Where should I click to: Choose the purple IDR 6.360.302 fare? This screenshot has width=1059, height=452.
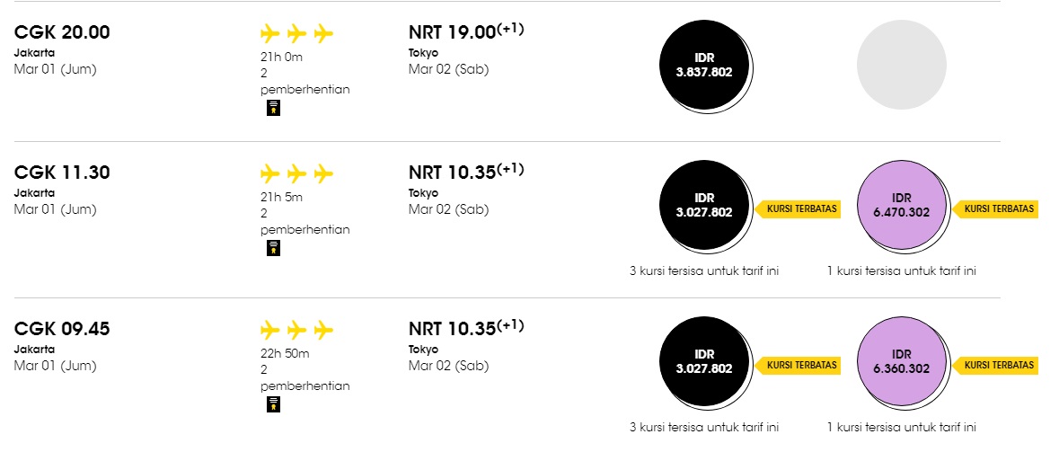(x=903, y=363)
